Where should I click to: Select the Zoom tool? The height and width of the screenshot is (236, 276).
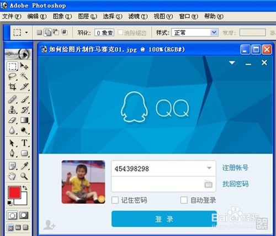pyautogui.click(x=24, y=176)
